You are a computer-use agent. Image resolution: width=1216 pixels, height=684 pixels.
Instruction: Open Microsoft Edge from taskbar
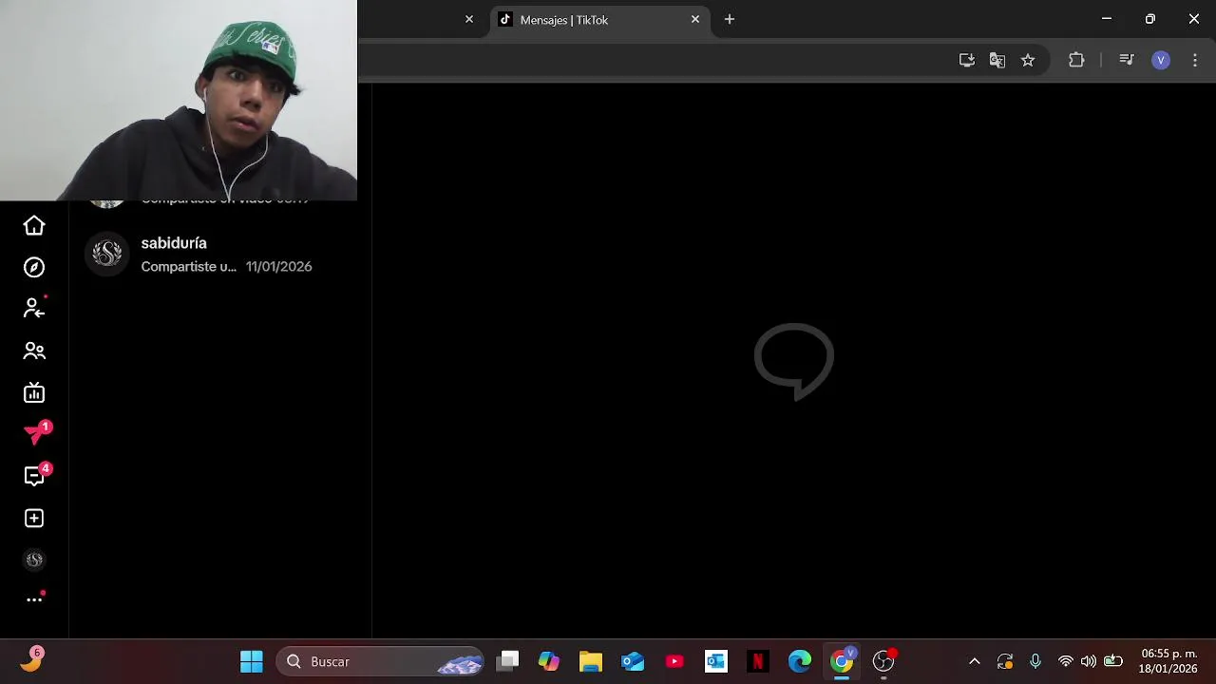tap(800, 661)
